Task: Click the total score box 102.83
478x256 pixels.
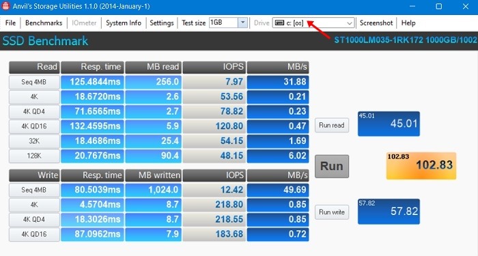Action: (x=421, y=165)
